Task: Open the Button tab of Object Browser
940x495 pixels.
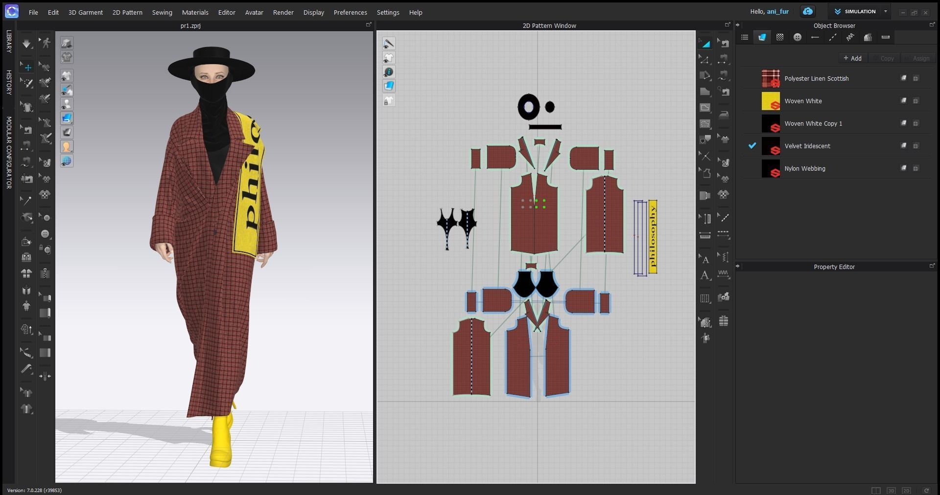Action: click(798, 37)
